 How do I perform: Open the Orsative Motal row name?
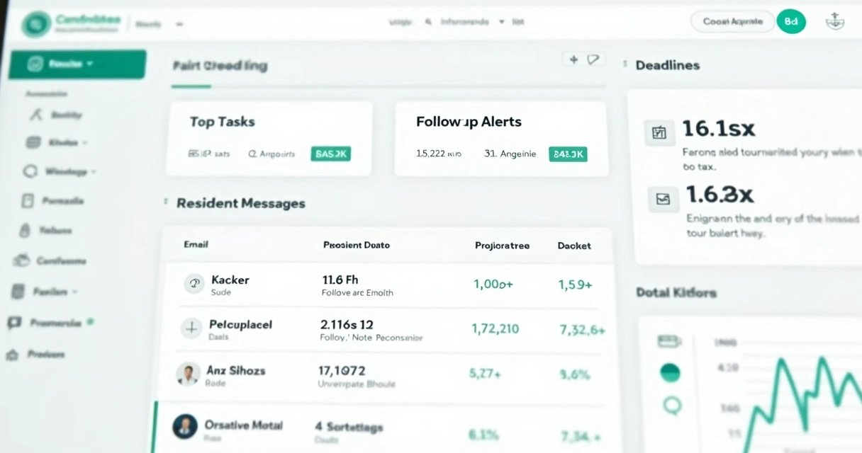tap(243, 425)
